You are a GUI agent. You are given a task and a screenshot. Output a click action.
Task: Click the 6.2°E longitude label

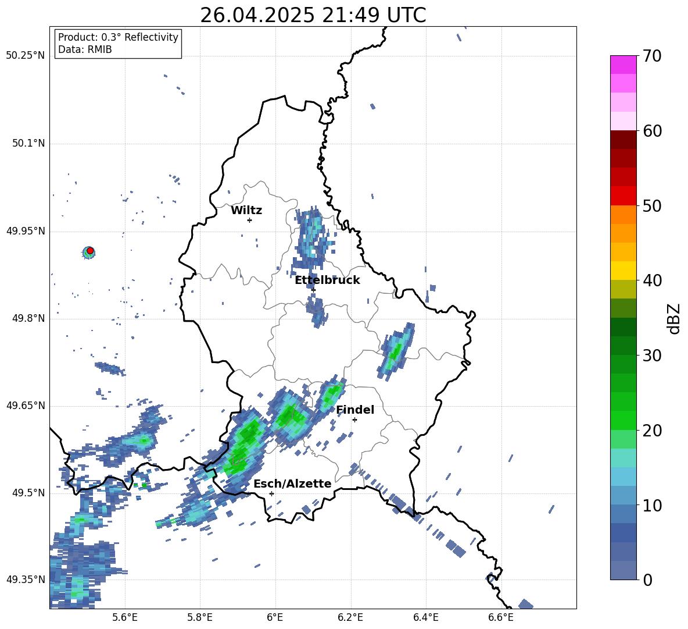click(350, 617)
